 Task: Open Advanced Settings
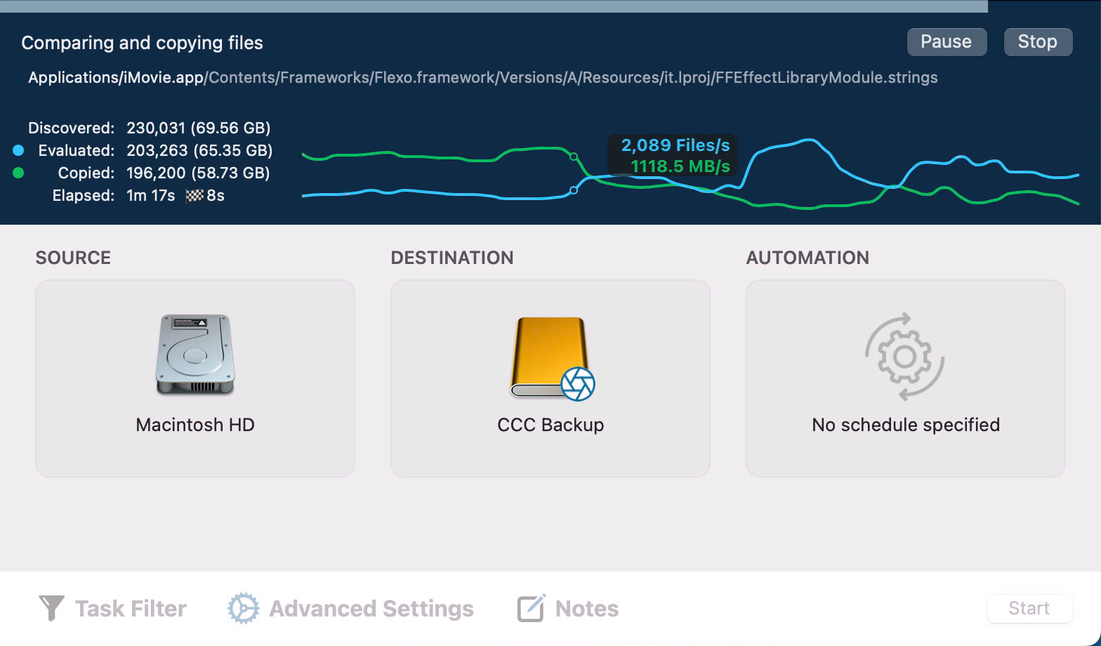[350, 608]
